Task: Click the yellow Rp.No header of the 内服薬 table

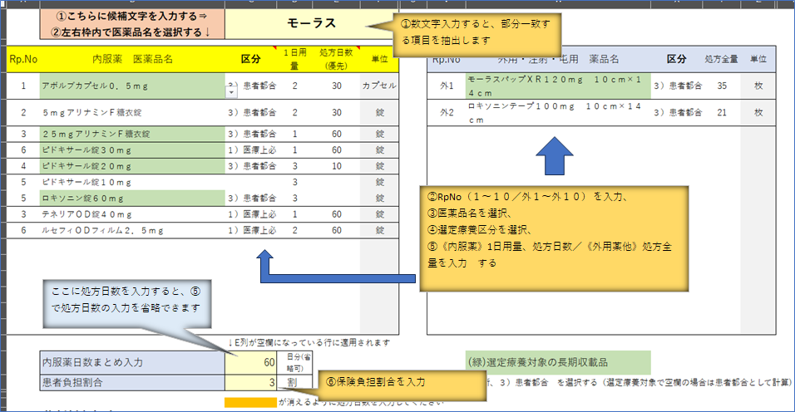Action: tap(23, 59)
